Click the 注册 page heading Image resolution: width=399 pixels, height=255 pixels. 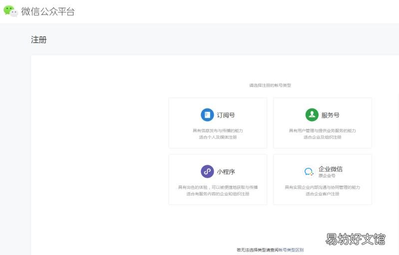(x=39, y=40)
